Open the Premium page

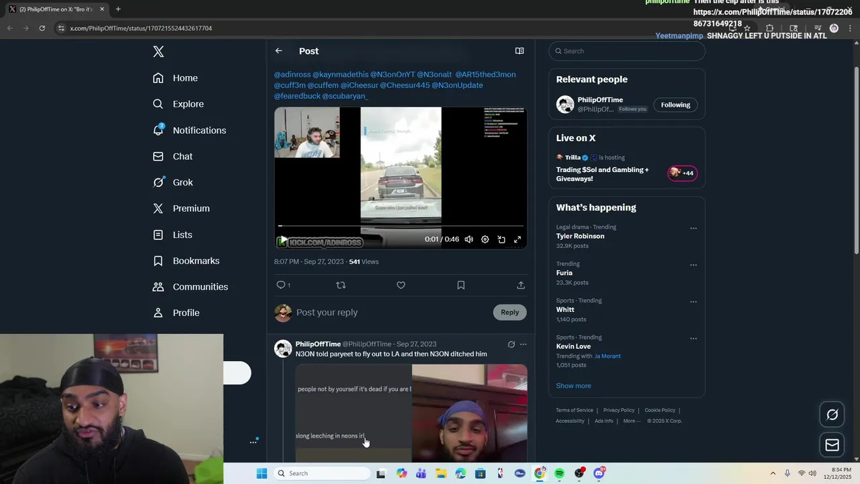(x=181, y=208)
